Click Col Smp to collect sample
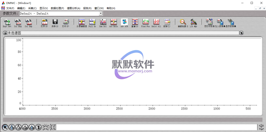Image resolution: width=266 pixels, height=132 pixels. coord(29,23)
